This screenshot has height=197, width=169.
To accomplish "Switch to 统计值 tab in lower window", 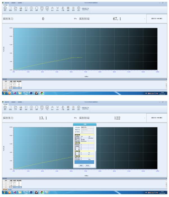I will [10, 189].
